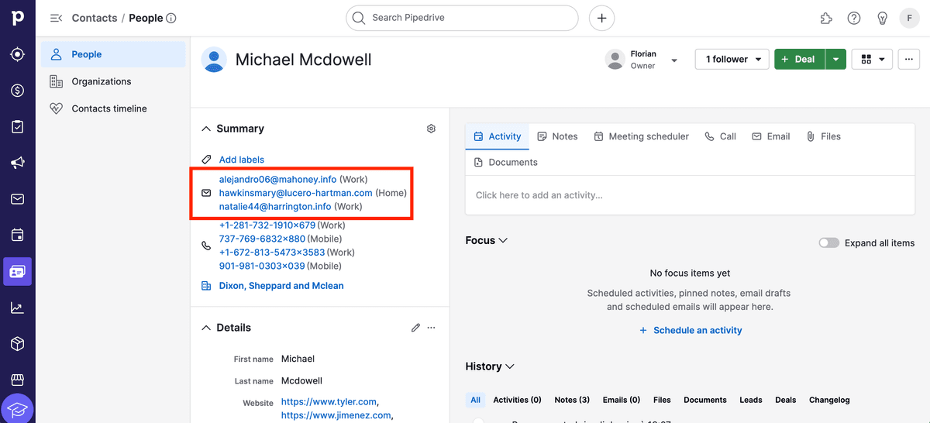Viewport: 930px width, 423px height.
Task: Open the Campaigns megaphone icon
Action: (17, 163)
